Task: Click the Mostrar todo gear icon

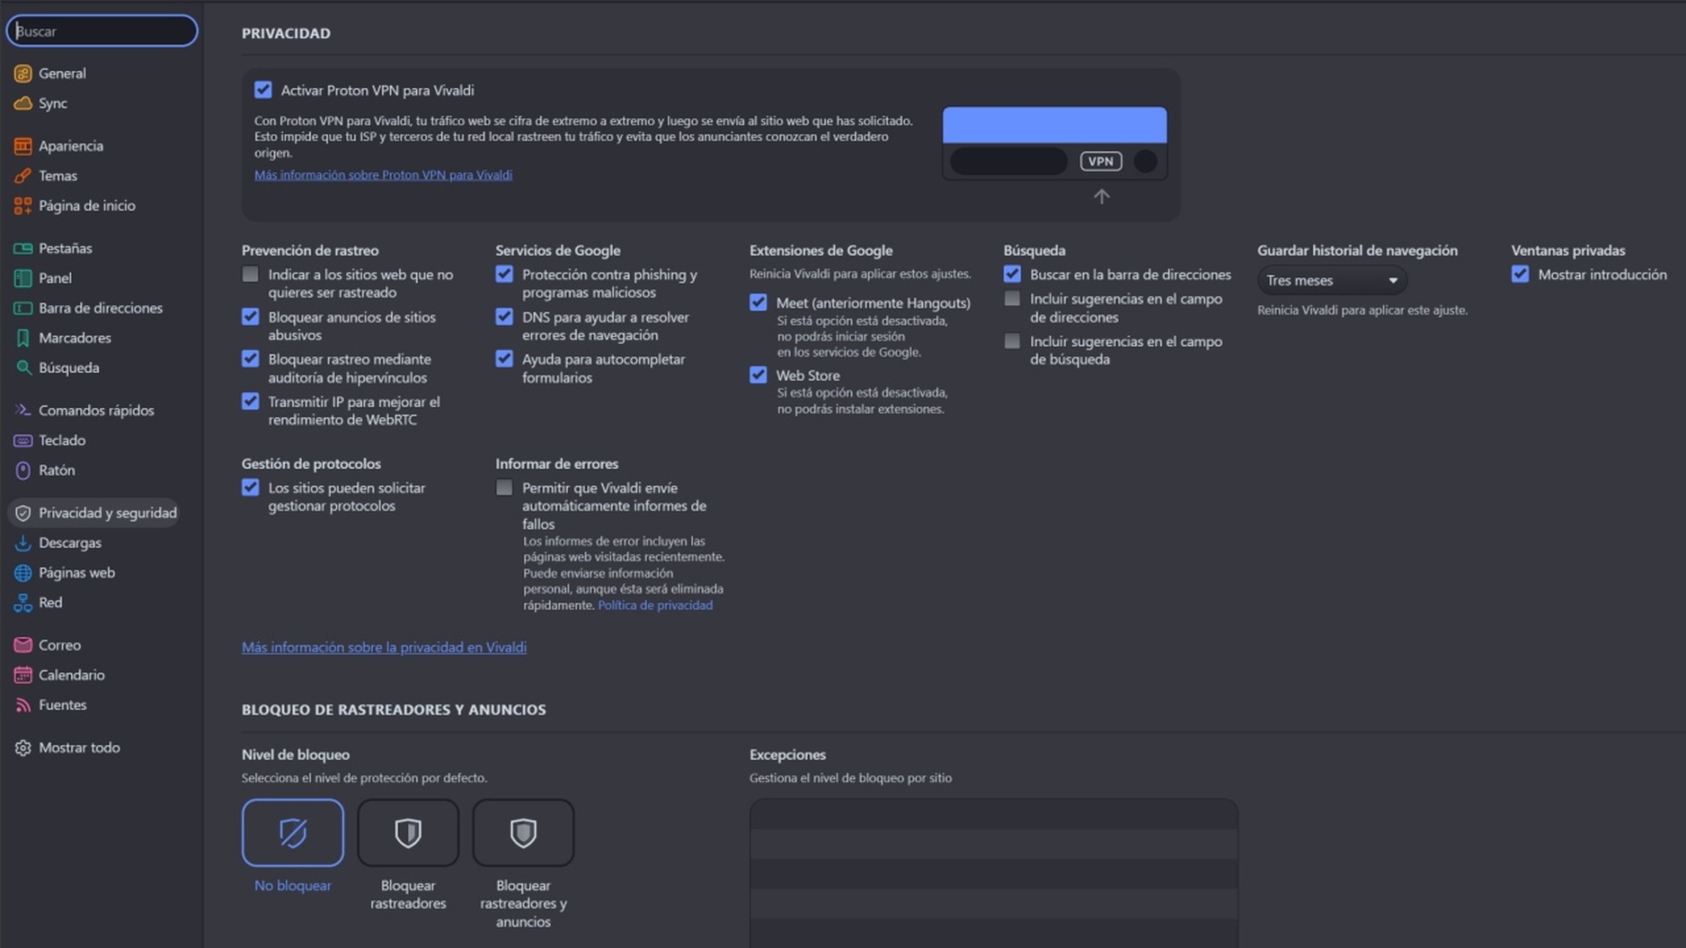Action: coord(23,748)
